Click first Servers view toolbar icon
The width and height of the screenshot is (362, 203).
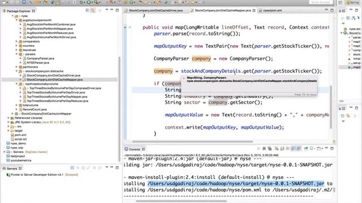click(72, 168)
